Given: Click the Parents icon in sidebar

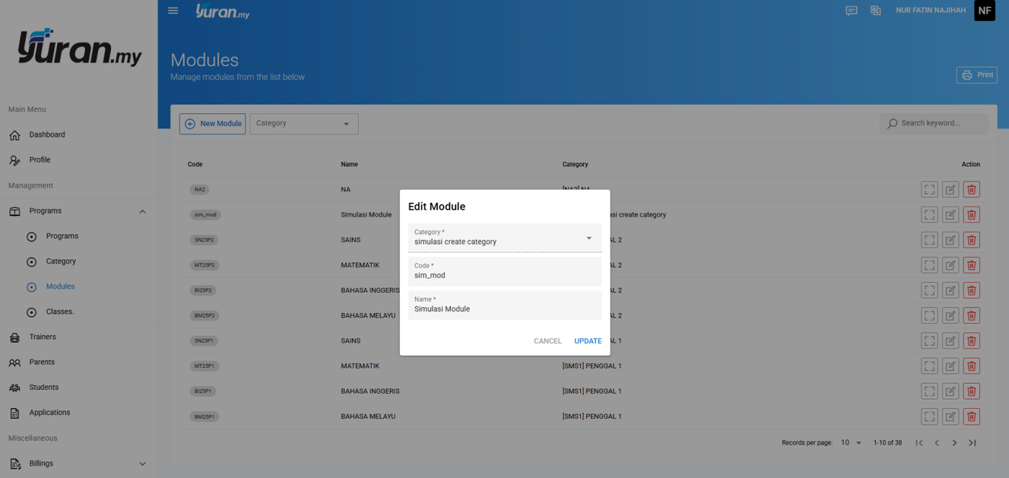Looking at the screenshot, I should (14, 363).
